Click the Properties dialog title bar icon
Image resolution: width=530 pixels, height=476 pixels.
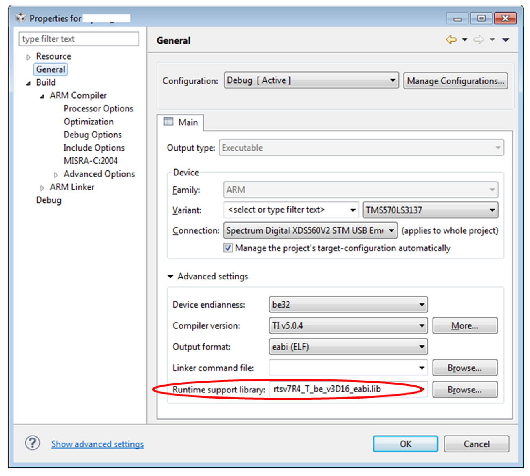tap(20, 17)
